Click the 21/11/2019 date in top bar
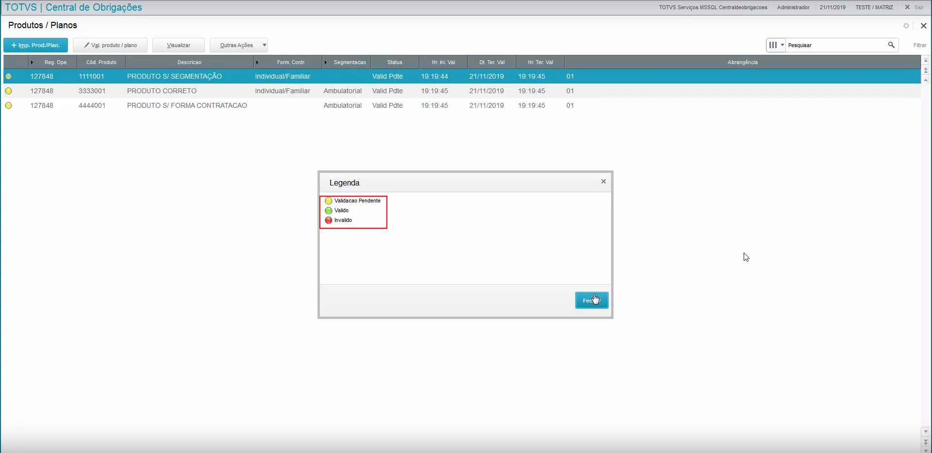This screenshot has width=932, height=453. pyautogui.click(x=832, y=7)
